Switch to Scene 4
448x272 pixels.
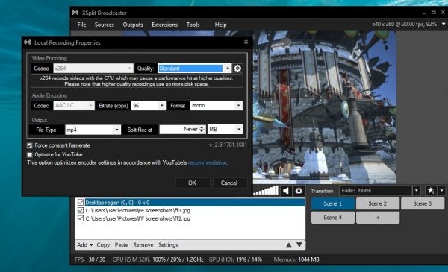pyautogui.click(x=333, y=218)
